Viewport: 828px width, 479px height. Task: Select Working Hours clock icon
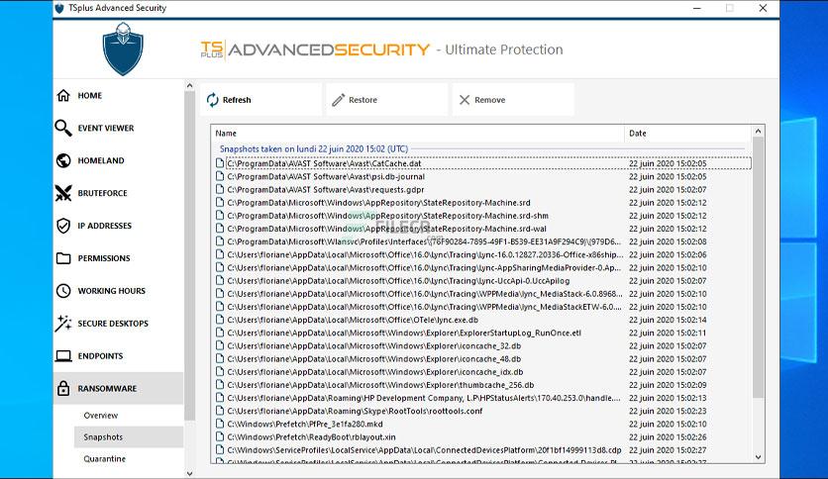[x=63, y=291]
